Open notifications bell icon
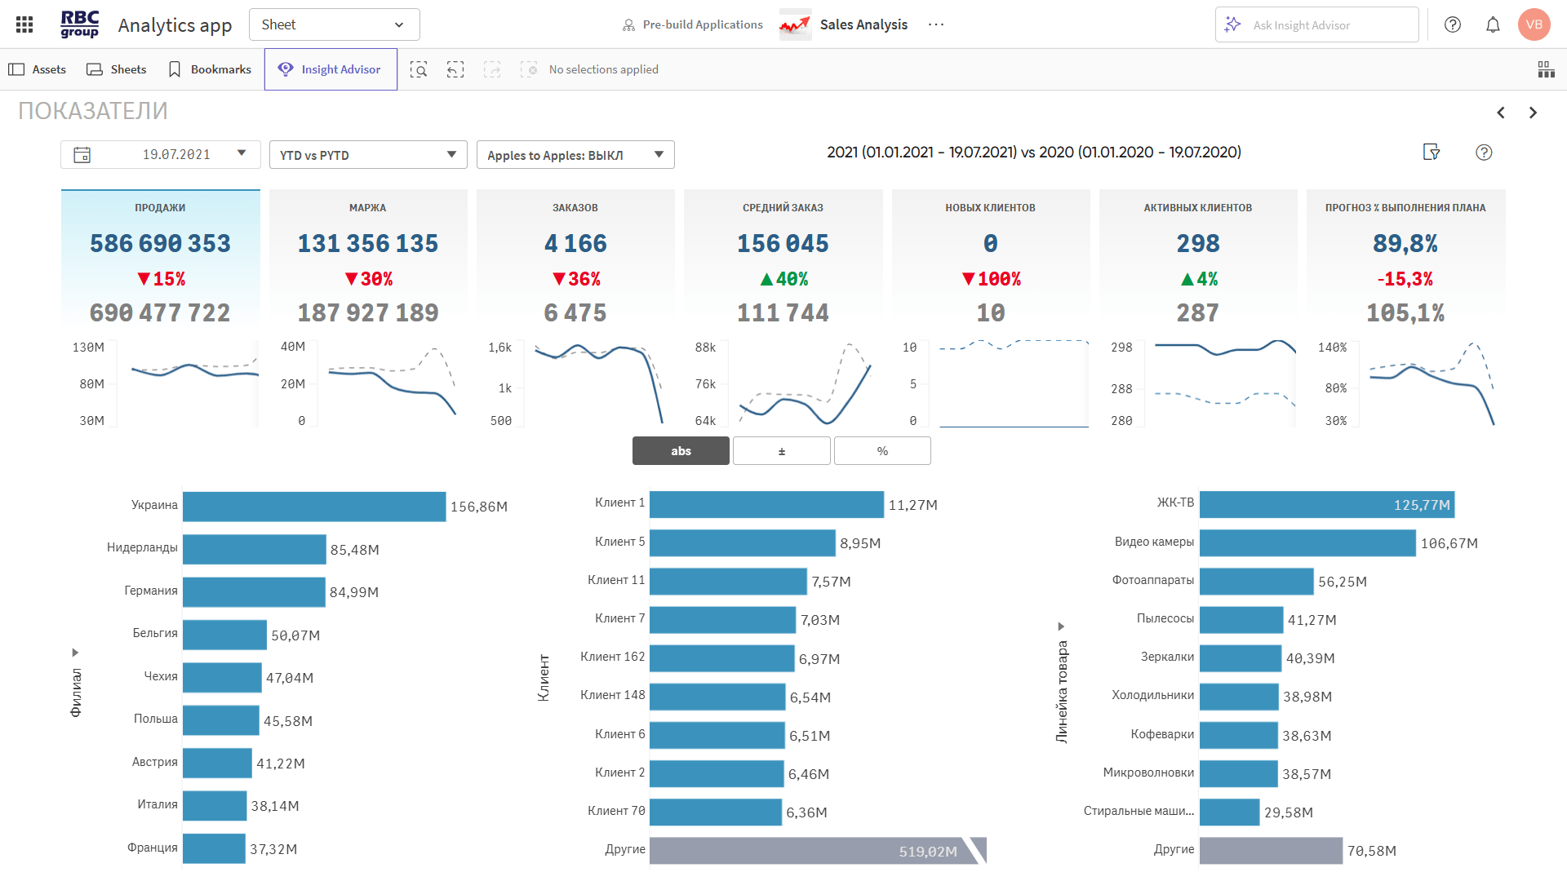Screen dimensions: 1567x881 click(1493, 24)
